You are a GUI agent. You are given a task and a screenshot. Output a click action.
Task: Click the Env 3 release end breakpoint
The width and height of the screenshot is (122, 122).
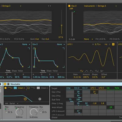[57, 66]
